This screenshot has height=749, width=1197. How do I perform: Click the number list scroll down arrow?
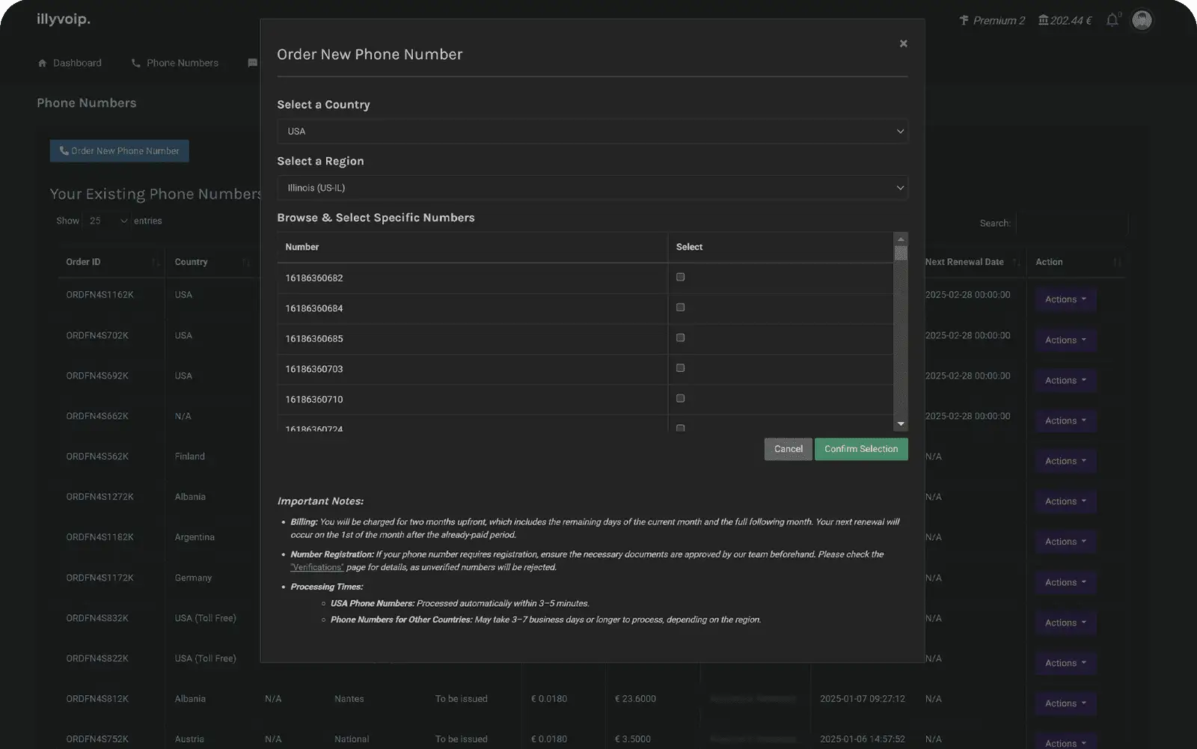click(901, 424)
